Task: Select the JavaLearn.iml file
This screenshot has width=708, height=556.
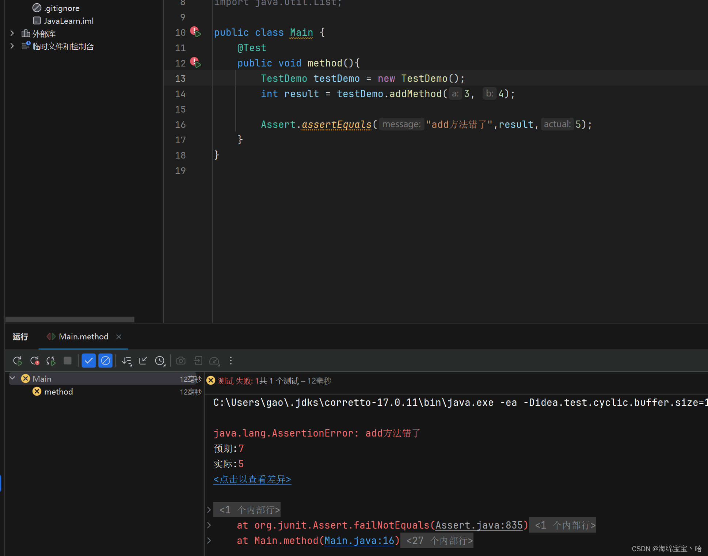Action: (63, 21)
